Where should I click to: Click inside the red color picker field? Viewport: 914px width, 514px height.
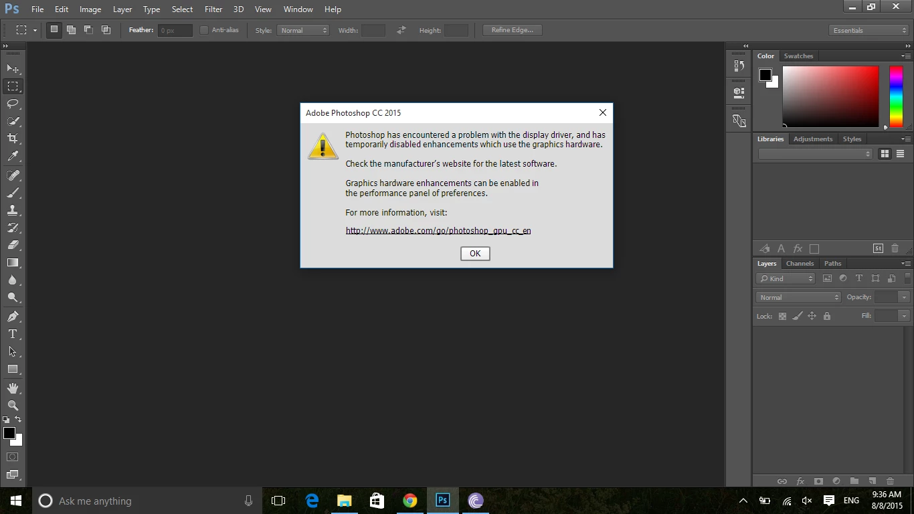[x=830, y=96]
